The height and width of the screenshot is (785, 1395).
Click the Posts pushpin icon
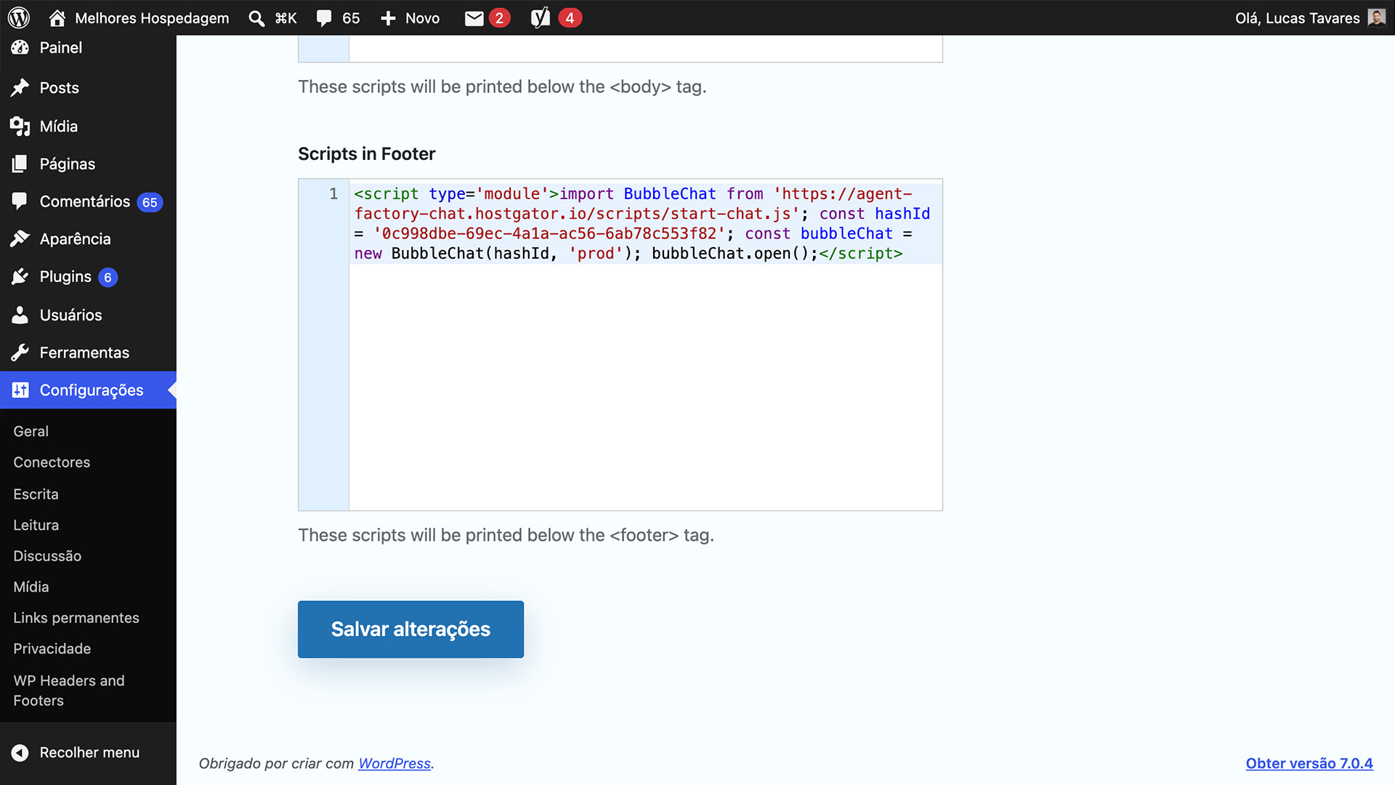[20, 87]
